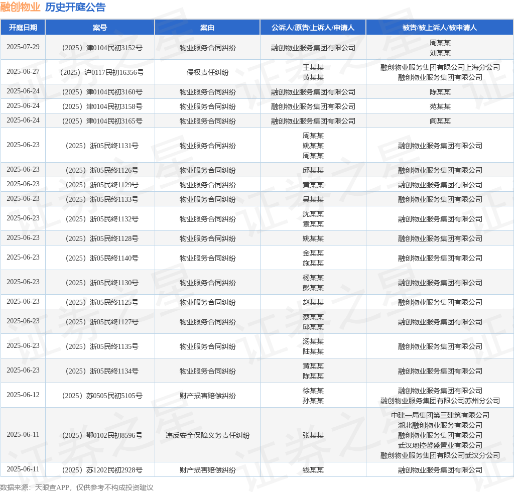
Task: Click 财产损害赔偿纠纷 in the 苏1202 row
Action: [207, 470]
